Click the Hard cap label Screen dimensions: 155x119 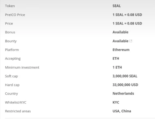(12, 85)
